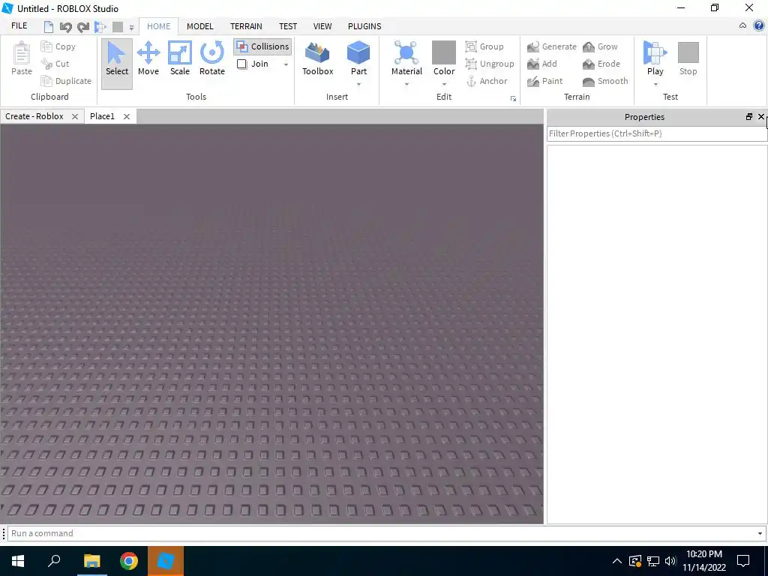Start Play test
768x576 pixels.
coord(655,58)
